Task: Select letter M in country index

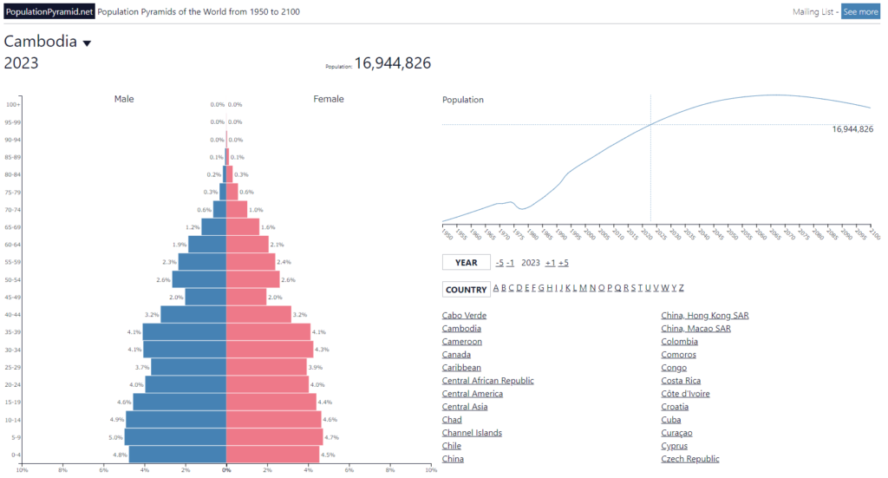Action: pyautogui.click(x=583, y=288)
